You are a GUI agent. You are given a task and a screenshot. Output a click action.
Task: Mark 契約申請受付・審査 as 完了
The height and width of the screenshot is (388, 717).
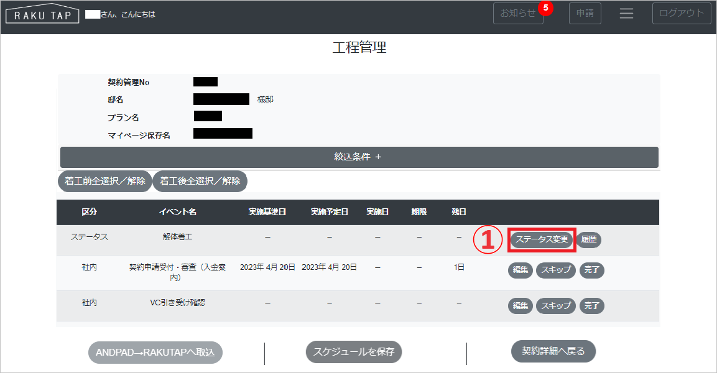(592, 270)
